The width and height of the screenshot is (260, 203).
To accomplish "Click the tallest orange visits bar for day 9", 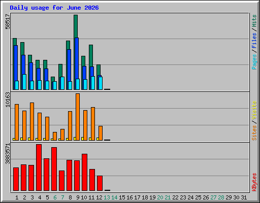I will click(78, 117).
